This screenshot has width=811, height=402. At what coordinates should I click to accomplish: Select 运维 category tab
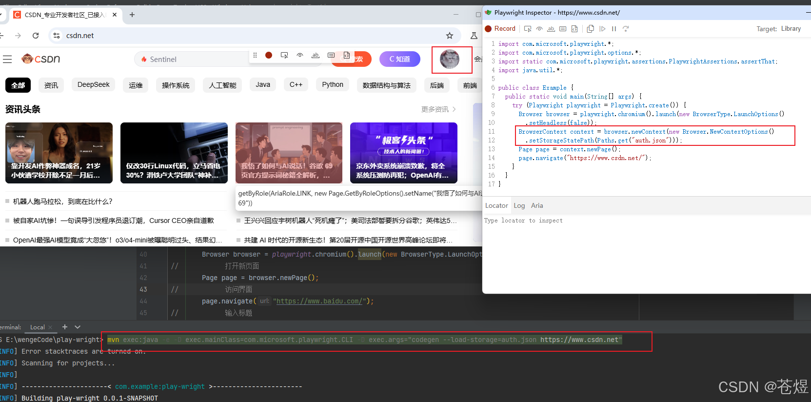pos(136,85)
